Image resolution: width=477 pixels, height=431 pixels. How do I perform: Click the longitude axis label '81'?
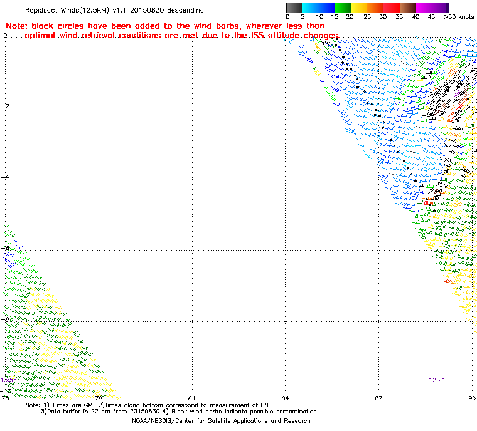(x=191, y=398)
